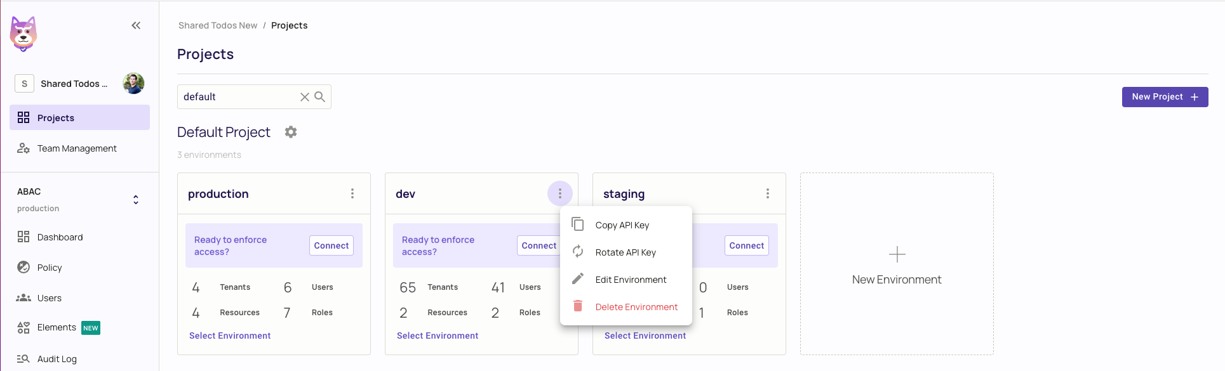Viewport: 1225px width, 371px height.
Task: Open production environment three-dot menu
Action: 352,193
